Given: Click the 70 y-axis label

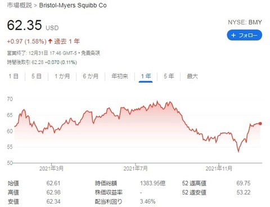Looking at the screenshot, I should point(10,99).
